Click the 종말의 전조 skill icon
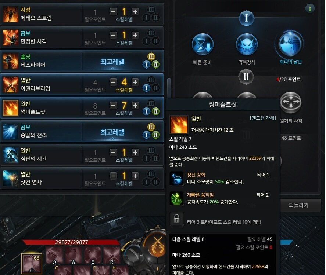This screenshot has width=326, height=275. pos(10,132)
